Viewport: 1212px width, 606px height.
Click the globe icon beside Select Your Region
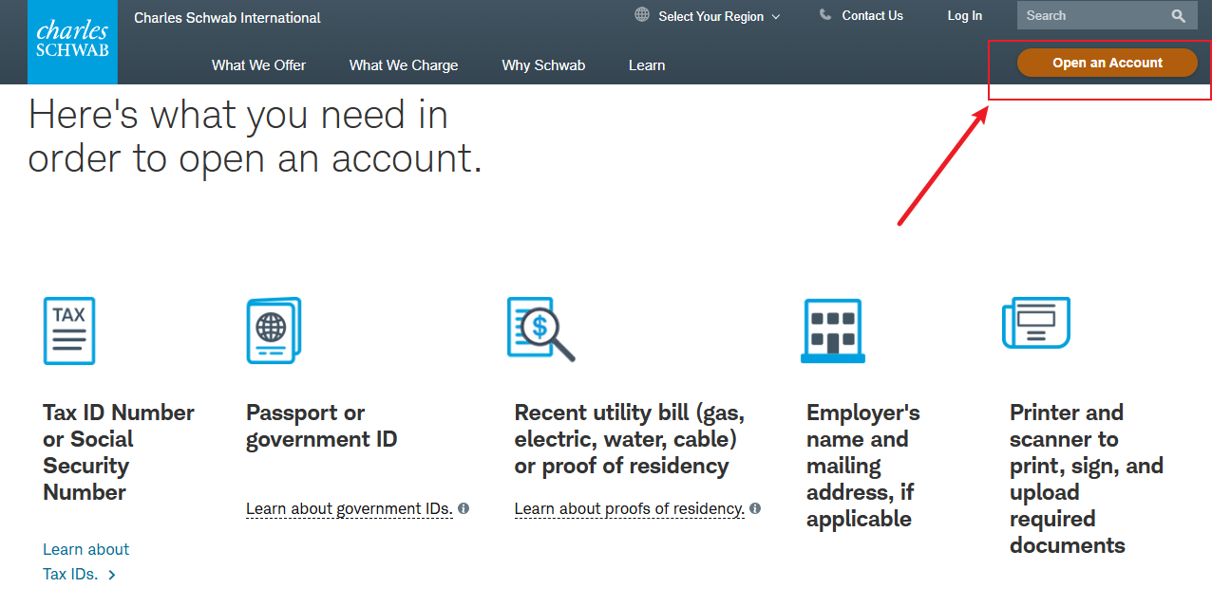642,15
